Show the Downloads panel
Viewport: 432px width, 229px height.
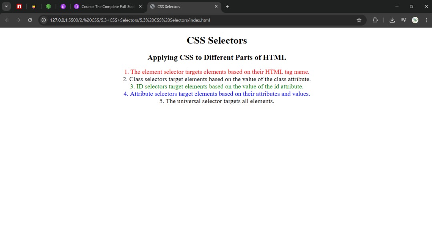click(x=392, y=20)
